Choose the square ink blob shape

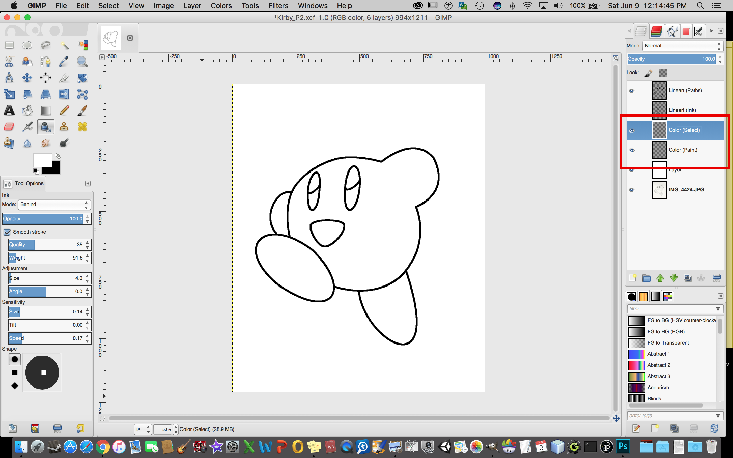15,373
